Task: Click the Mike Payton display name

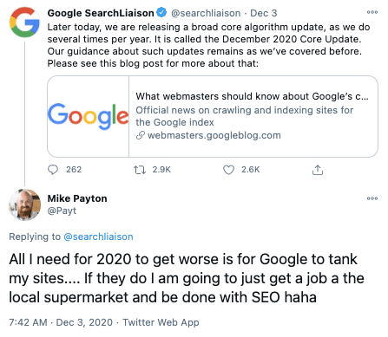Action: tap(77, 198)
